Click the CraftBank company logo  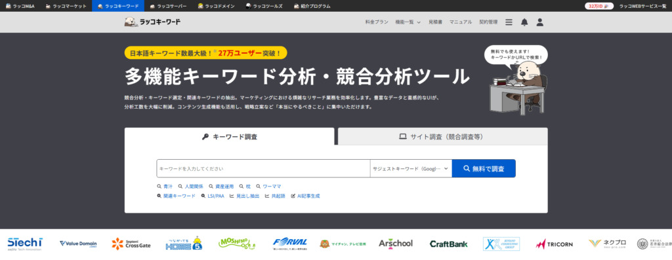click(449, 244)
